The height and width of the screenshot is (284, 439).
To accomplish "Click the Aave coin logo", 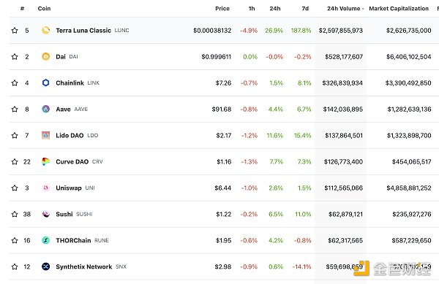I will pyautogui.click(x=45, y=109).
